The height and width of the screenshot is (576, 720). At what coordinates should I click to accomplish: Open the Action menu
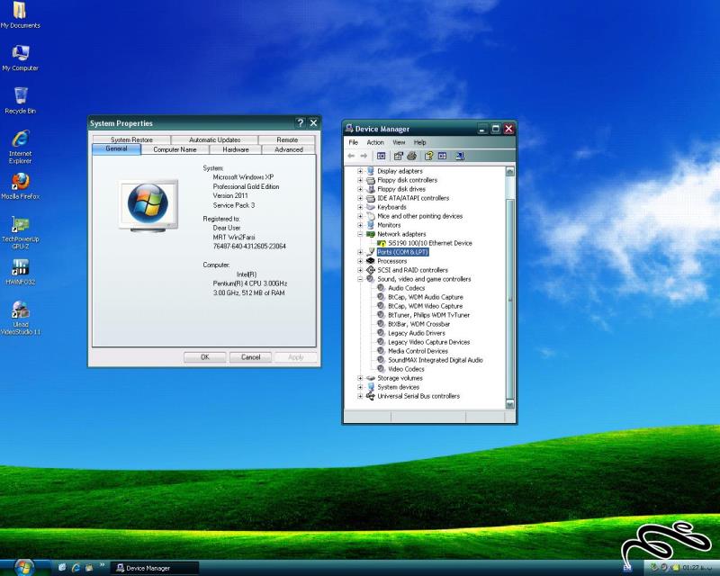(375, 142)
